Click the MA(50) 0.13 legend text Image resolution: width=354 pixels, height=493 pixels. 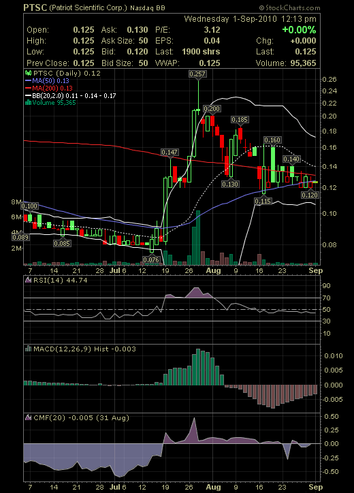pos(50,81)
